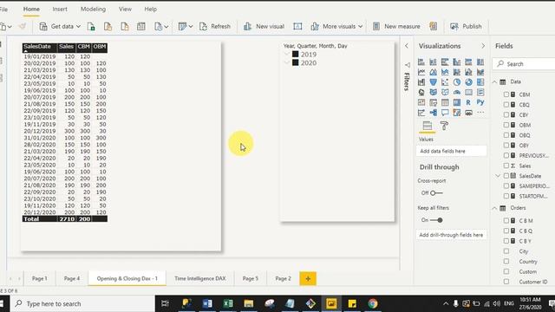Screen dimensions: 555x312
Task: Select the Gauge visual
Action: pyautogui.click(x=457, y=93)
